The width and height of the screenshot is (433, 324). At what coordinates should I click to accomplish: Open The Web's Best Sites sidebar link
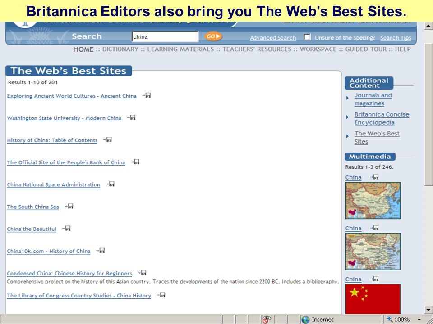click(x=377, y=138)
